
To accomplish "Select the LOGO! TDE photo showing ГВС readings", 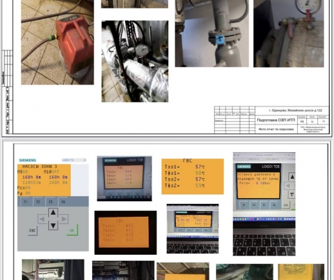I will pos(124,179).
